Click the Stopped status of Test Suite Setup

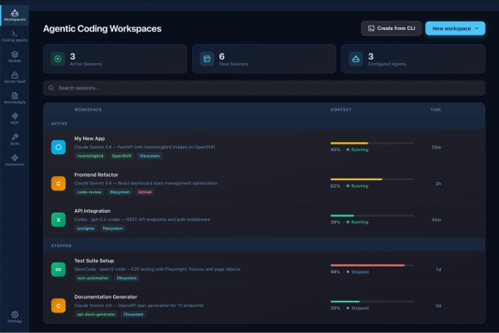pyautogui.click(x=358, y=272)
